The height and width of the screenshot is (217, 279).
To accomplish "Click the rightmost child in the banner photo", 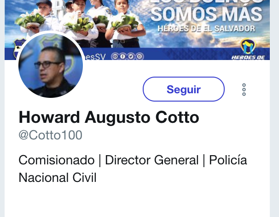I will coord(125,23).
